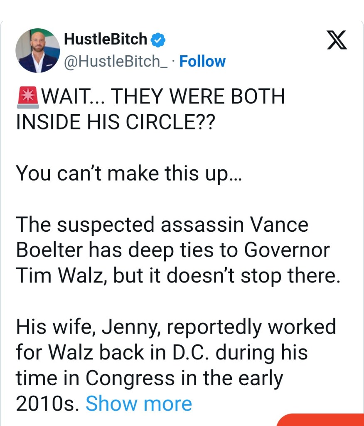
Task: Click the 'The suspected assassin Vance' line
Action: (x=162, y=225)
